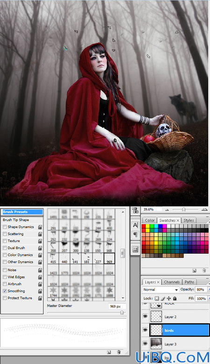
Task: Adjust Master Diameter slider handle
Action: (x=122, y=313)
